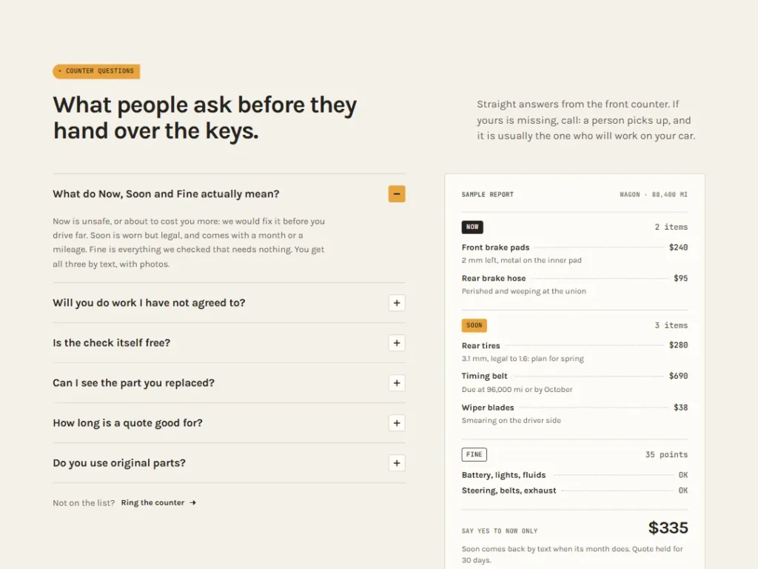Expand 'Do you use original parts?' plus icon
758x569 pixels.
[397, 463]
